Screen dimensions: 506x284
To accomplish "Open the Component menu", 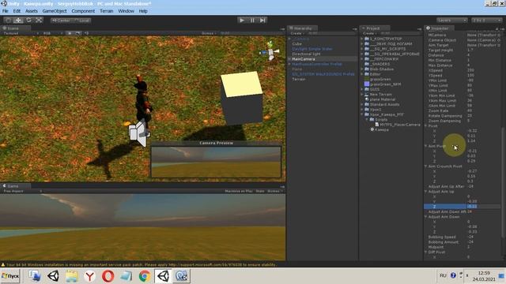I will (83, 11).
